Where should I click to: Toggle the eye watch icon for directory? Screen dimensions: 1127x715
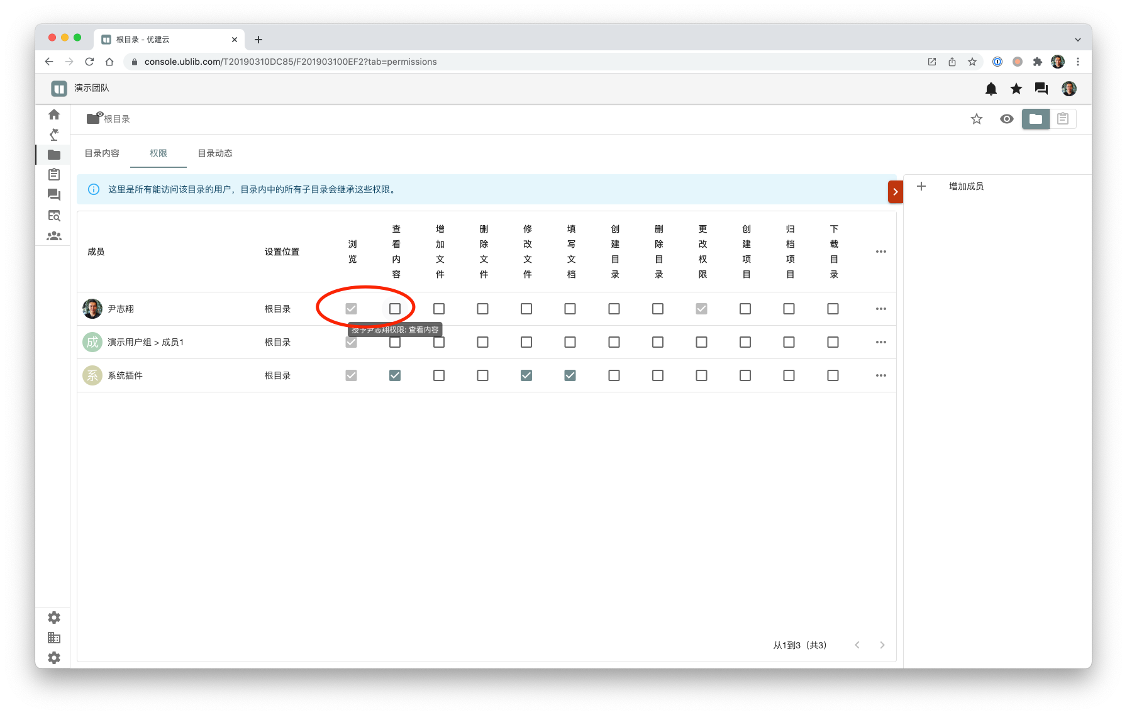coord(1006,119)
